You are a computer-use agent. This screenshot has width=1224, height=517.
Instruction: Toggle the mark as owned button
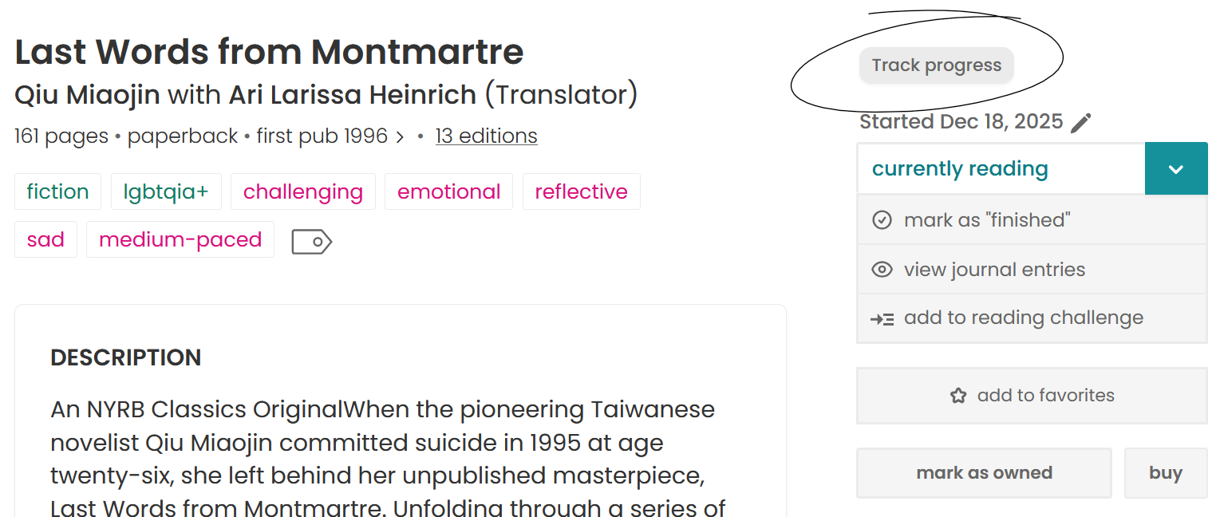point(984,473)
